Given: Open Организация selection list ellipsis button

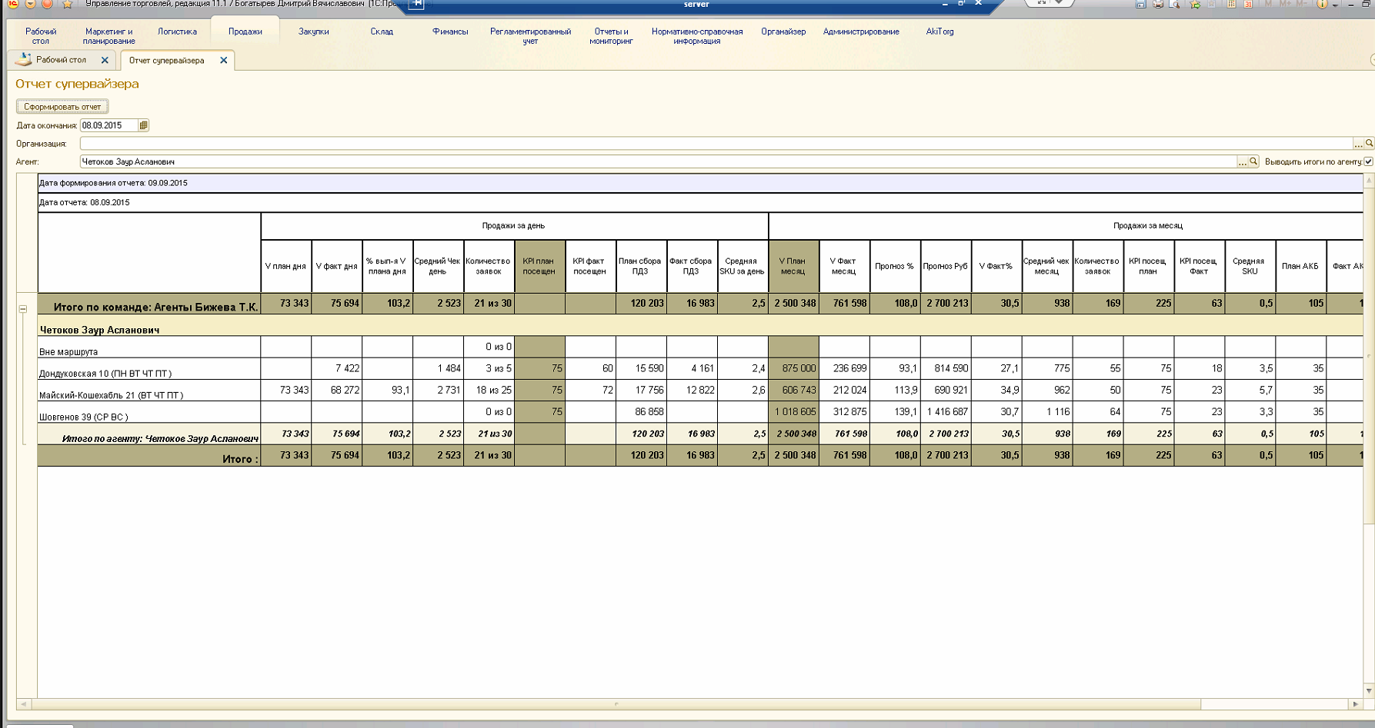Looking at the screenshot, I should (1358, 144).
